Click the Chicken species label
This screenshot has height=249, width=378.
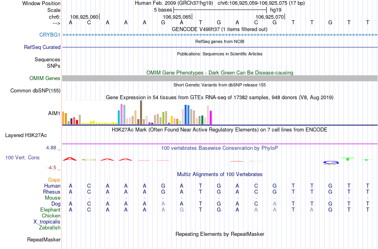tap(51, 216)
